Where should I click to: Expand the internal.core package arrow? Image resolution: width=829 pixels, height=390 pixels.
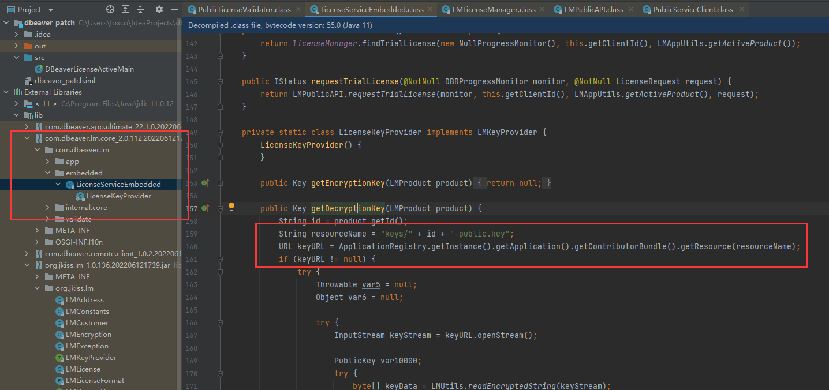[x=48, y=208]
